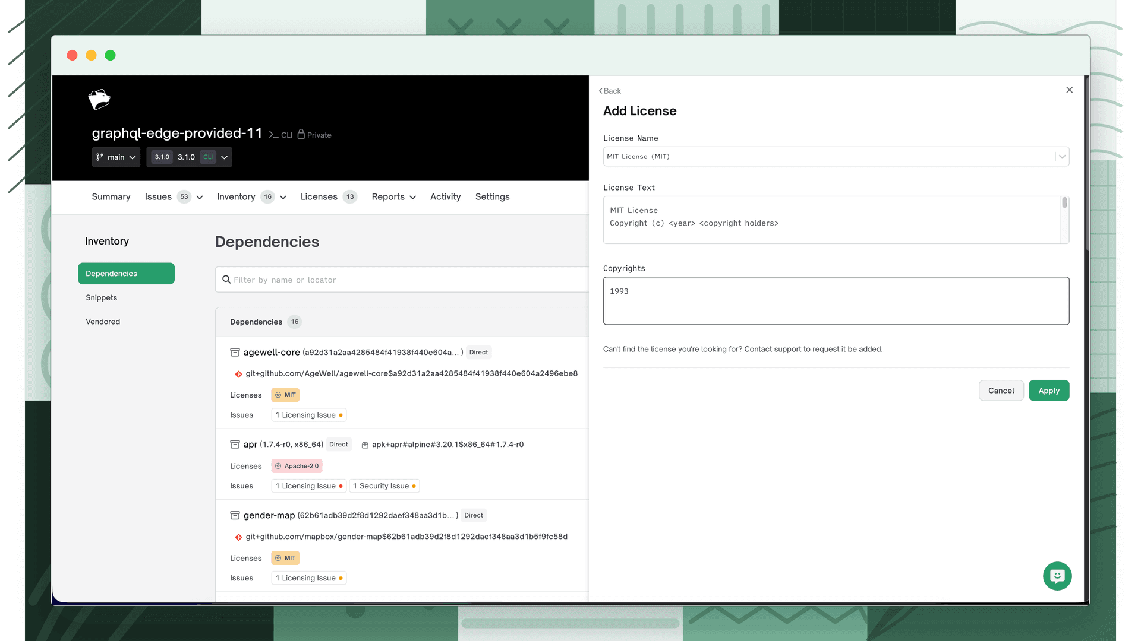Open agewell-core dependency link

(272, 353)
